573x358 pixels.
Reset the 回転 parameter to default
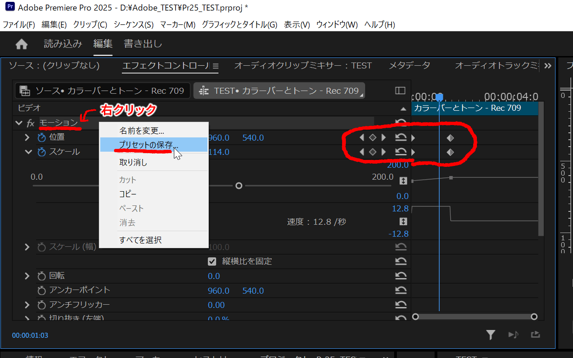400,276
